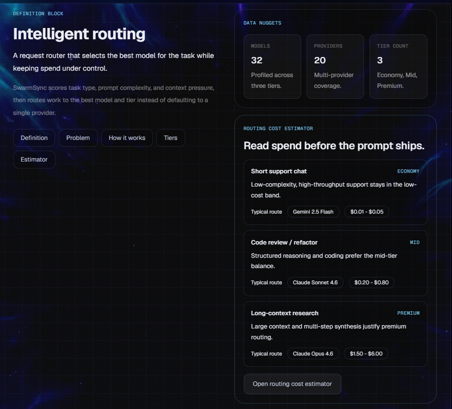Click the $0.01 - $0.05 cost chip
This screenshot has width=452, height=409.
tap(367, 212)
